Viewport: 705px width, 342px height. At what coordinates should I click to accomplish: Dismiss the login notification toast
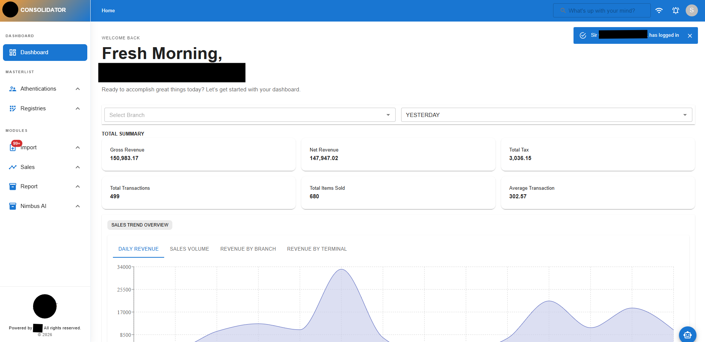[x=690, y=35]
